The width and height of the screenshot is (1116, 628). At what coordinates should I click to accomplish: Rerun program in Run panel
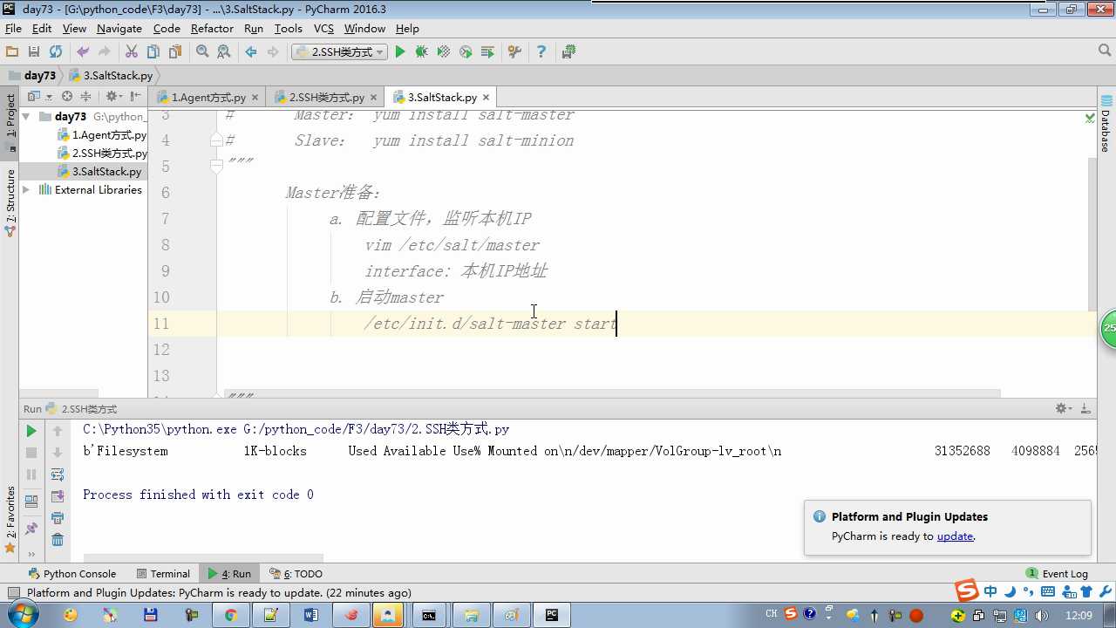coord(31,431)
